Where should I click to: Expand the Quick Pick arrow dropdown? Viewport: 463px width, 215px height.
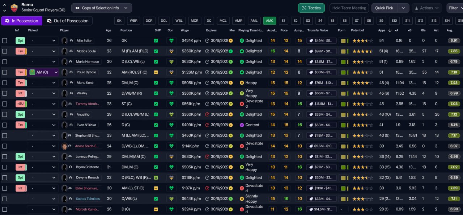click(403, 8)
